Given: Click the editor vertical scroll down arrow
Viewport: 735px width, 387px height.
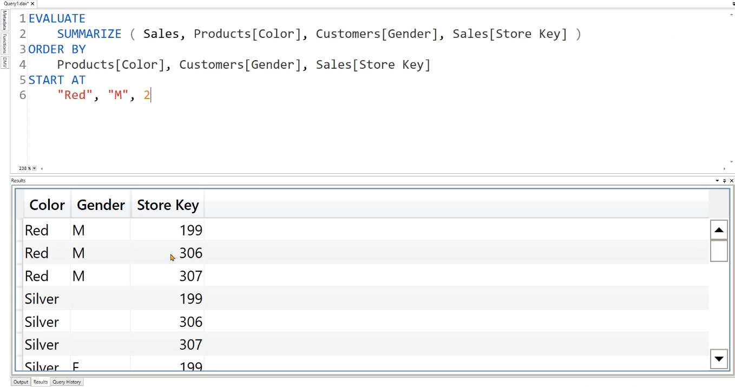Looking at the screenshot, I should [732, 161].
